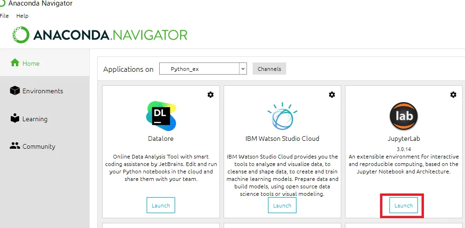
Task: Open JupyterLab settings gear
Action: [x=453, y=95]
